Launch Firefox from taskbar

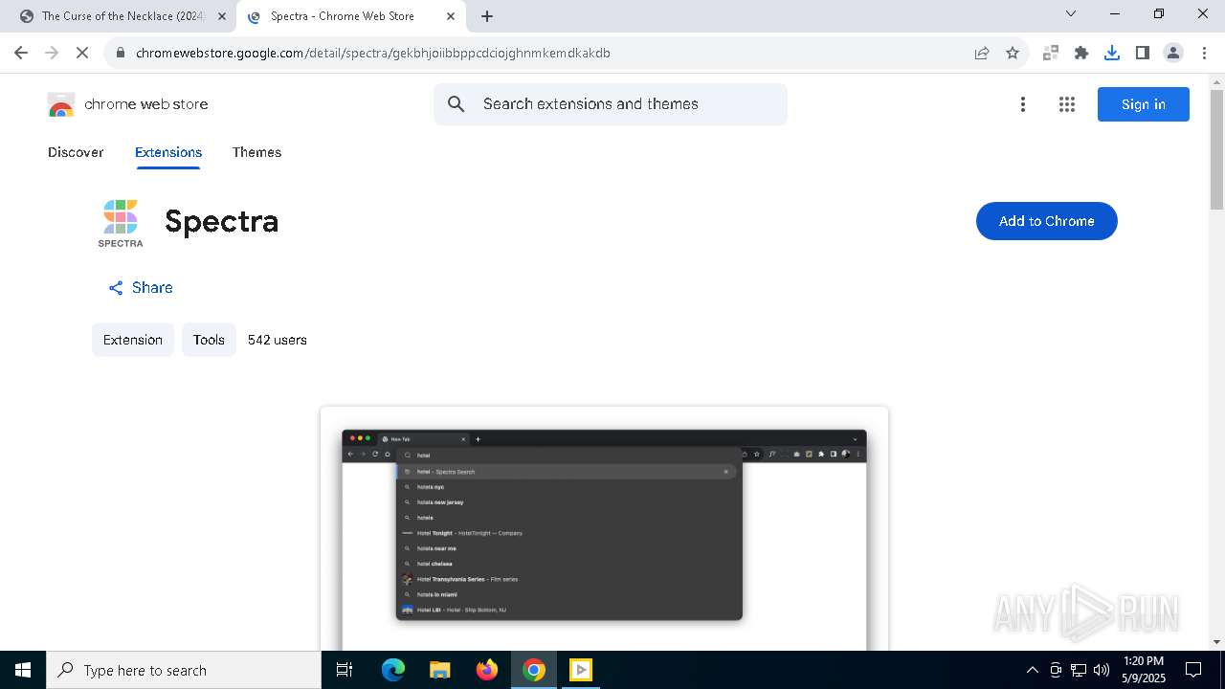coord(487,670)
